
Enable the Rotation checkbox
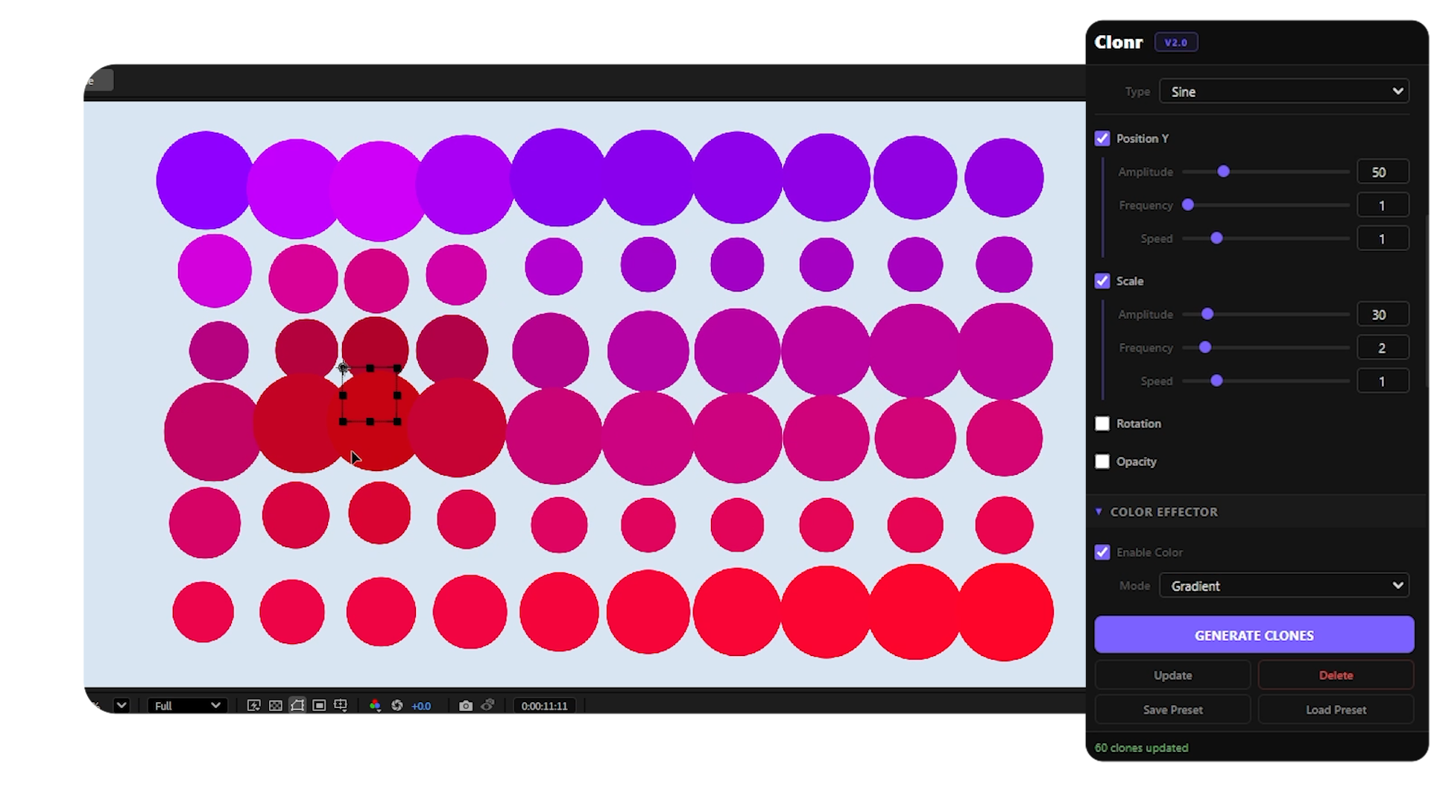coord(1102,423)
